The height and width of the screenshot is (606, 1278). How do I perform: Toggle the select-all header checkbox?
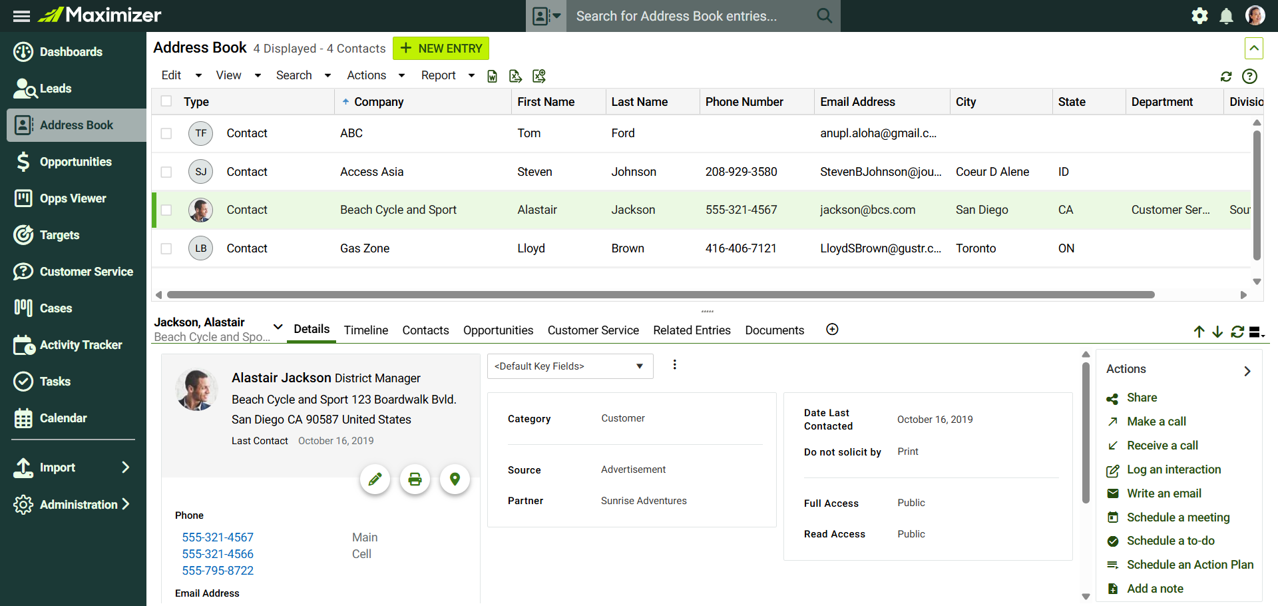(166, 101)
